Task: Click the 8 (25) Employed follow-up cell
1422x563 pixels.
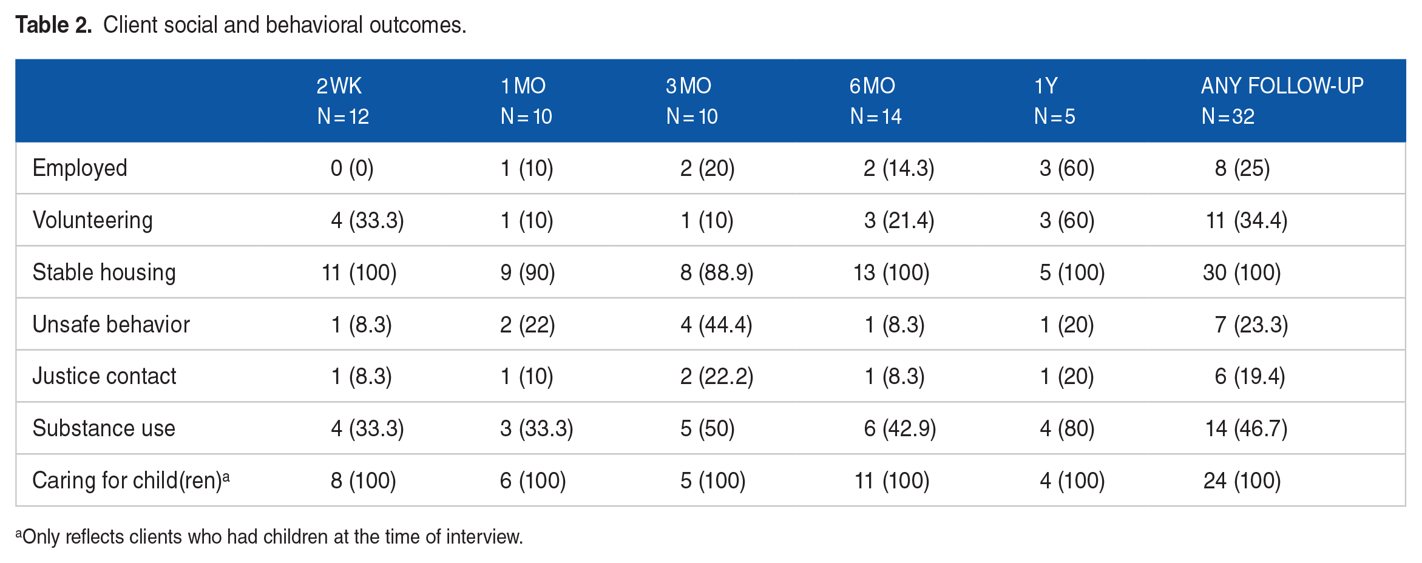Action: coord(1242,168)
